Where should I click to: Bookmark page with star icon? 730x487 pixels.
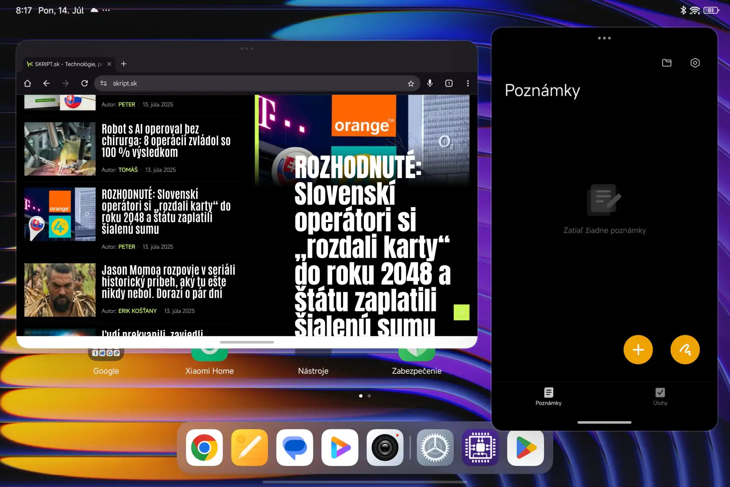(411, 84)
